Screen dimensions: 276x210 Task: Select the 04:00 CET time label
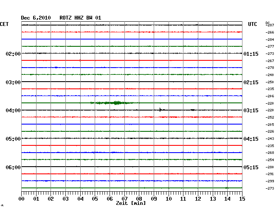point(13,111)
